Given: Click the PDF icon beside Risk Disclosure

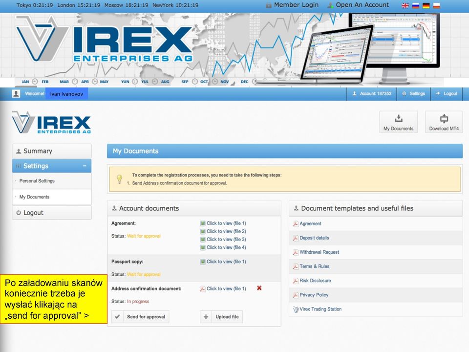Looking at the screenshot, I should (296, 281).
